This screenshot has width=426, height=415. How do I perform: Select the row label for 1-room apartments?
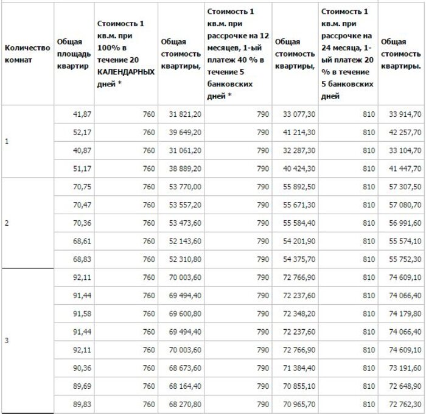(7, 141)
